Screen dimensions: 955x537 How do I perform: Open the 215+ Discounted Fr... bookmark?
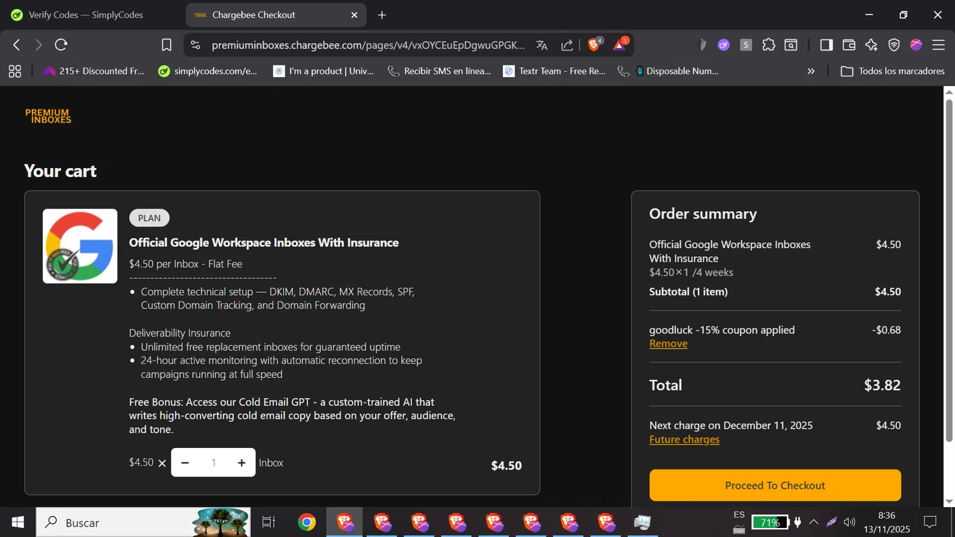pos(94,71)
